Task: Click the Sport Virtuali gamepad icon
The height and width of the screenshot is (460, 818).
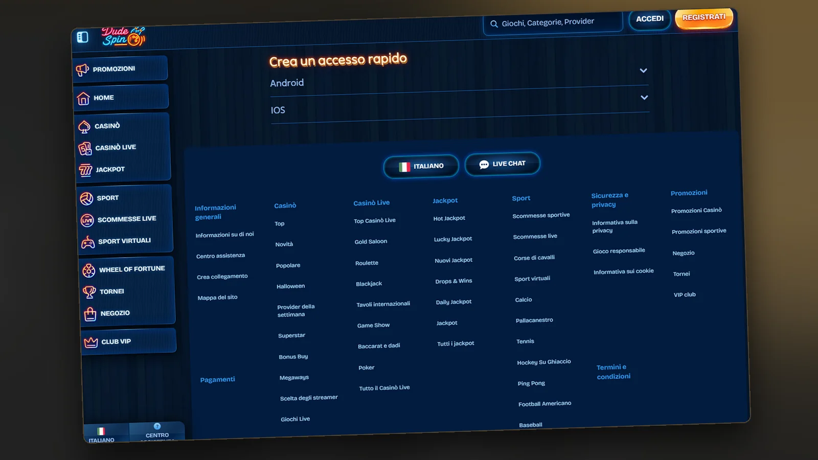Action: 88,242
